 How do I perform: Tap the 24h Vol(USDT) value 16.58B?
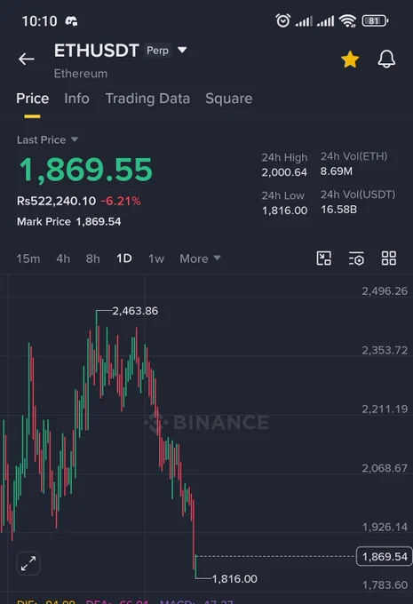click(339, 209)
